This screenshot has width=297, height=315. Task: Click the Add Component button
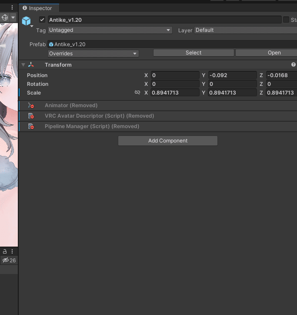point(168,141)
